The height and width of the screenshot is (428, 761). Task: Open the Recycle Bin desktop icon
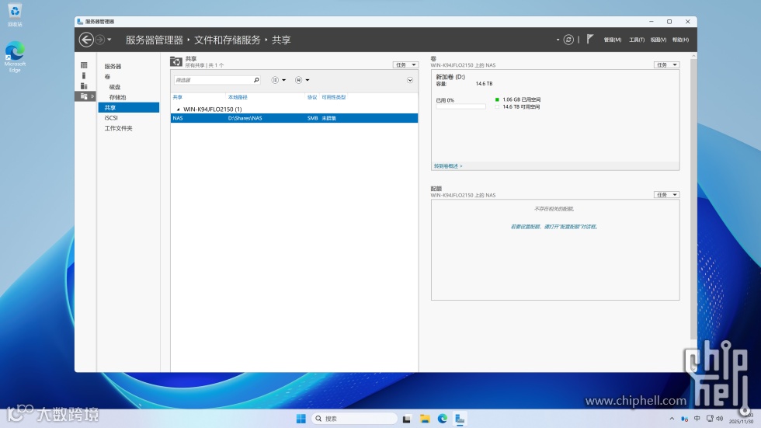15,15
